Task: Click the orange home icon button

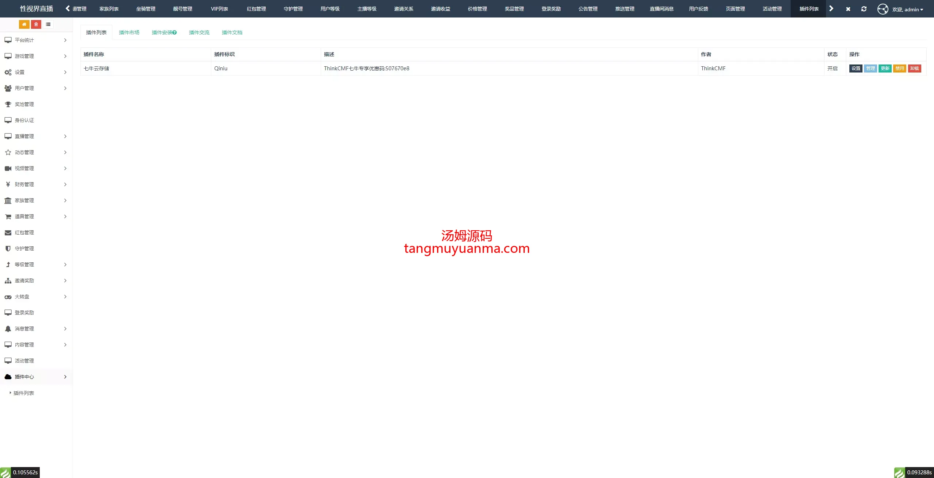Action: [24, 24]
